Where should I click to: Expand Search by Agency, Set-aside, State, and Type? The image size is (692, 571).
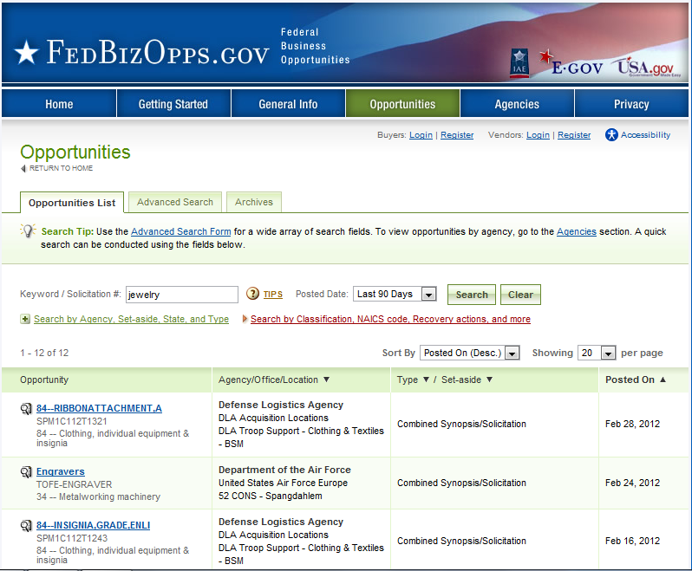[x=131, y=319]
